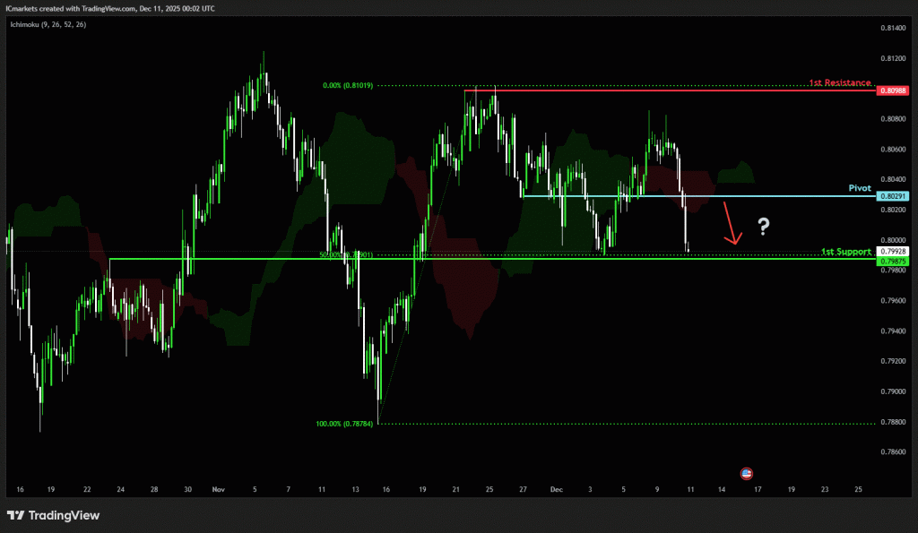
Task: Click the blue 0.80291 pivot price tag
Action: (894, 196)
